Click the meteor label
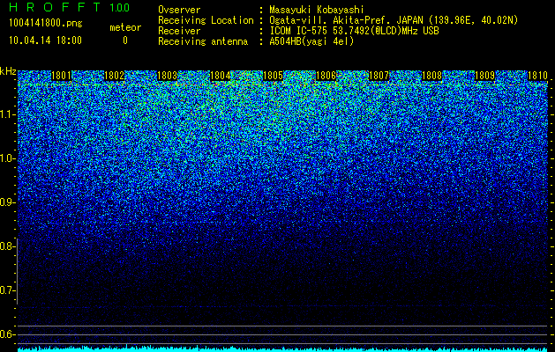Viewport: 555px width, 352px height. pos(125,27)
